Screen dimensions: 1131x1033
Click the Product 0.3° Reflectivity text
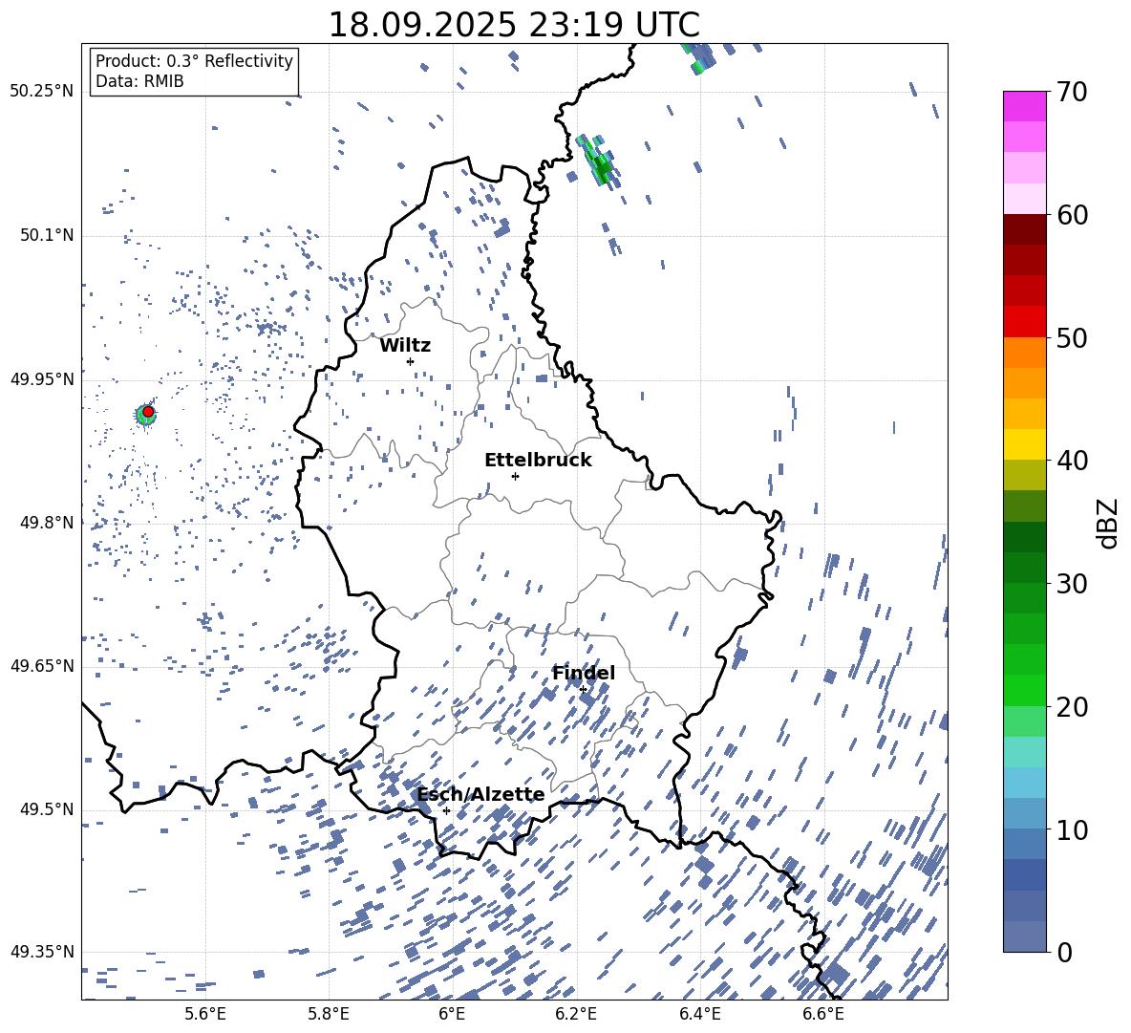[x=194, y=61]
